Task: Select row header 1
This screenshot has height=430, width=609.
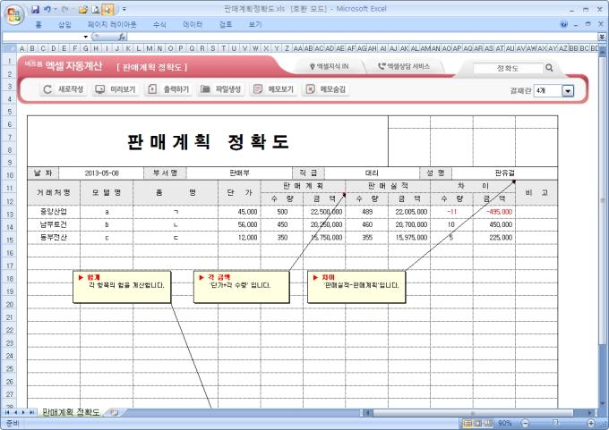Action: tap(9, 61)
